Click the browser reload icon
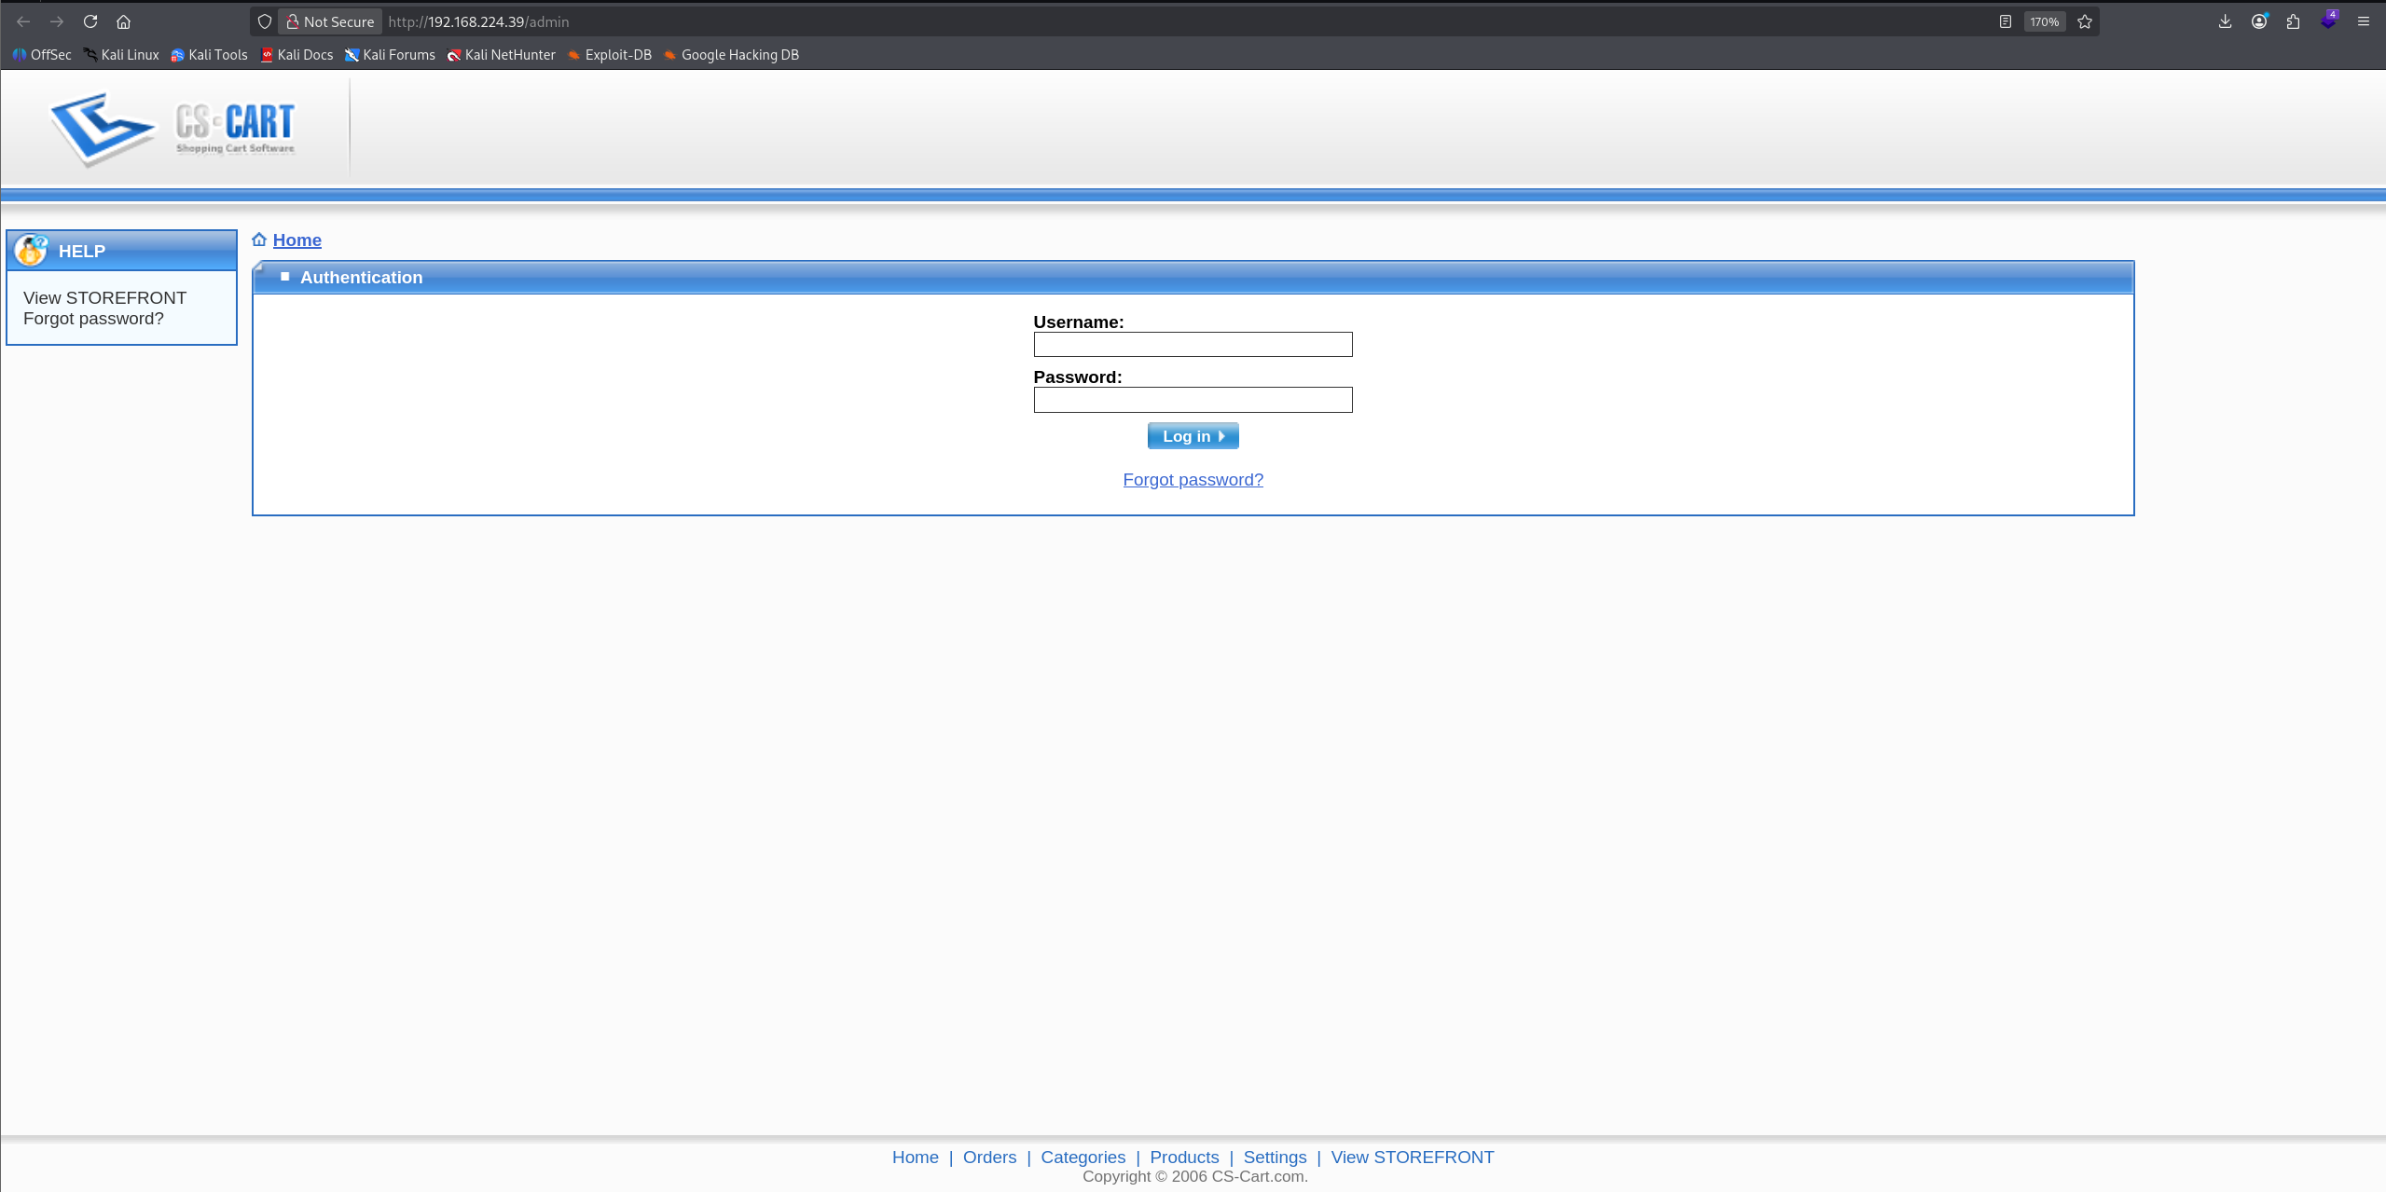2386x1192 pixels. tap(90, 21)
